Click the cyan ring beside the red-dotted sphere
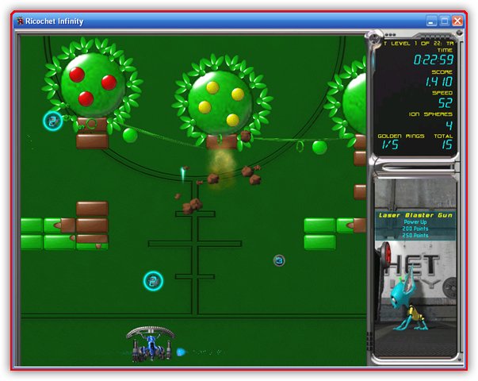The width and height of the screenshot is (478, 381). pyautogui.click(x=52, y=121)
